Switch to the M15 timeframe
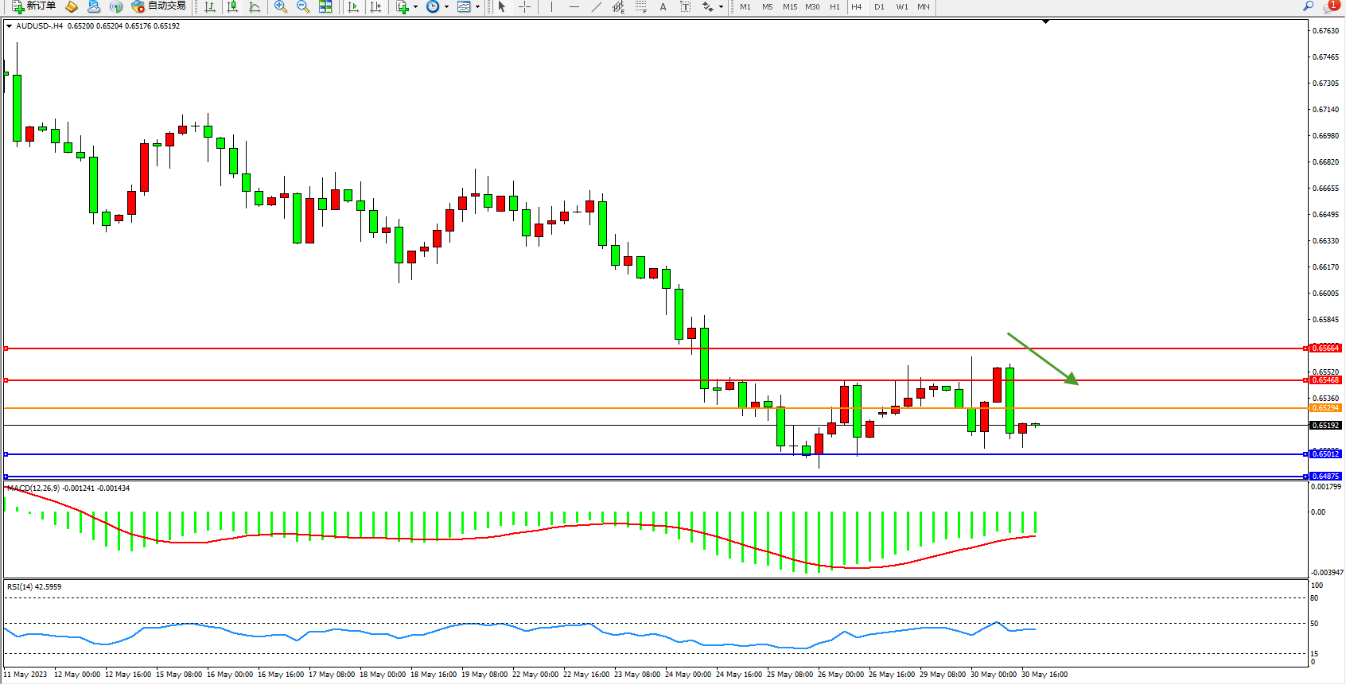This screenshot has width=1346, height=685. pos(789,6)
